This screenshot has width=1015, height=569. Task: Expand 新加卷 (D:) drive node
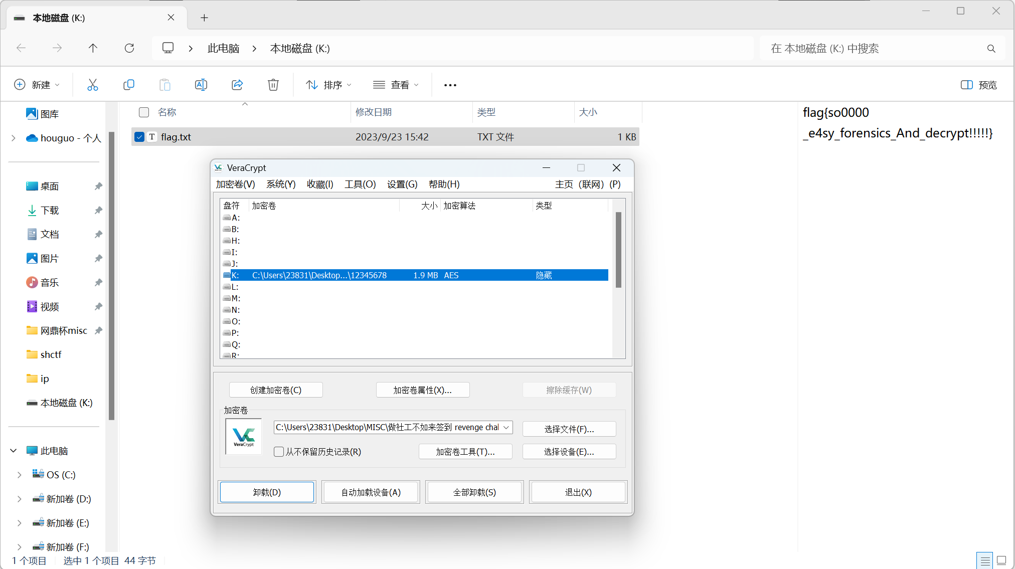(20, 499)
